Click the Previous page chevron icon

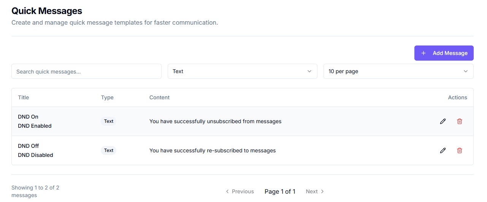coord(227,191)
